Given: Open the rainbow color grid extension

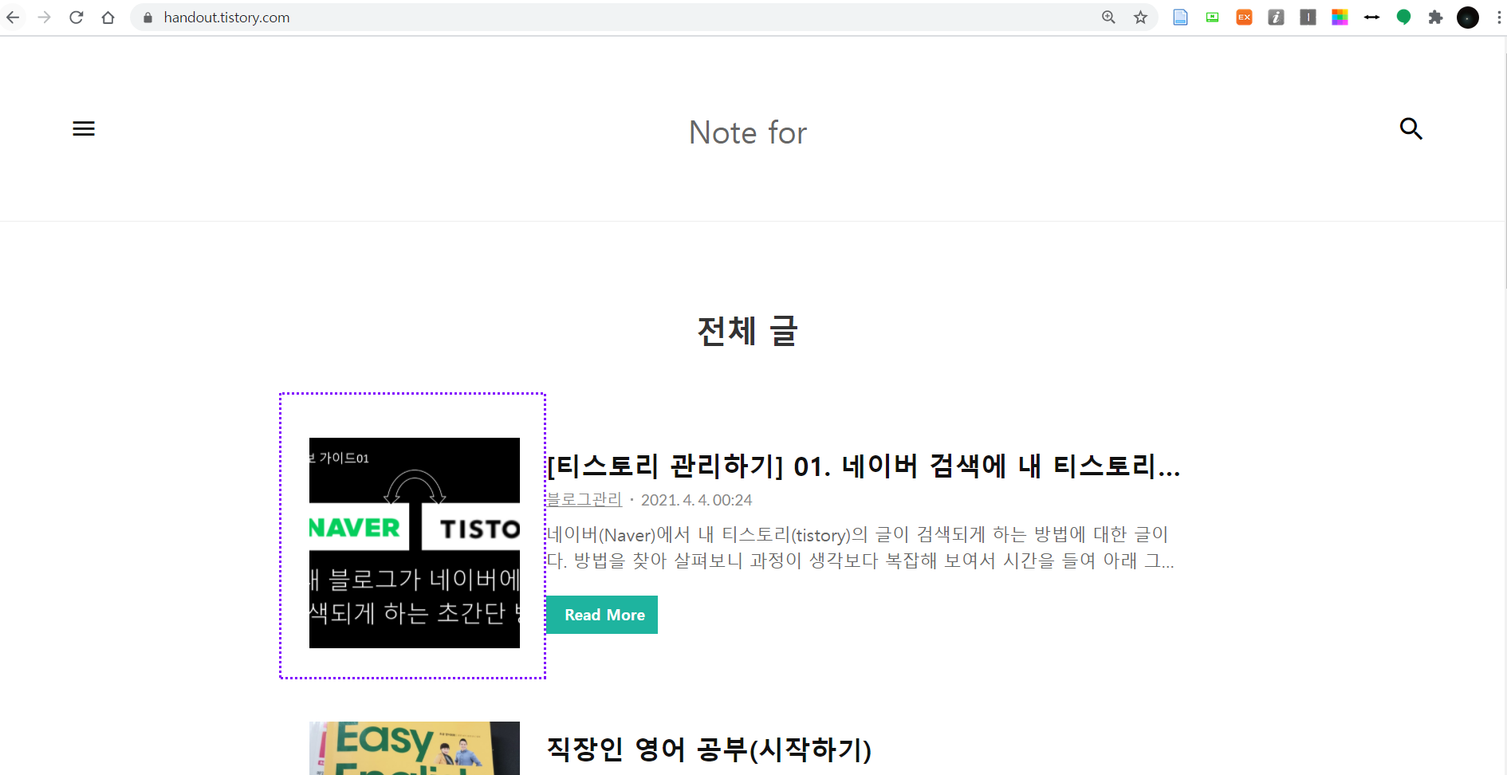Looking at the screenshot, I should click(1340, 18).
